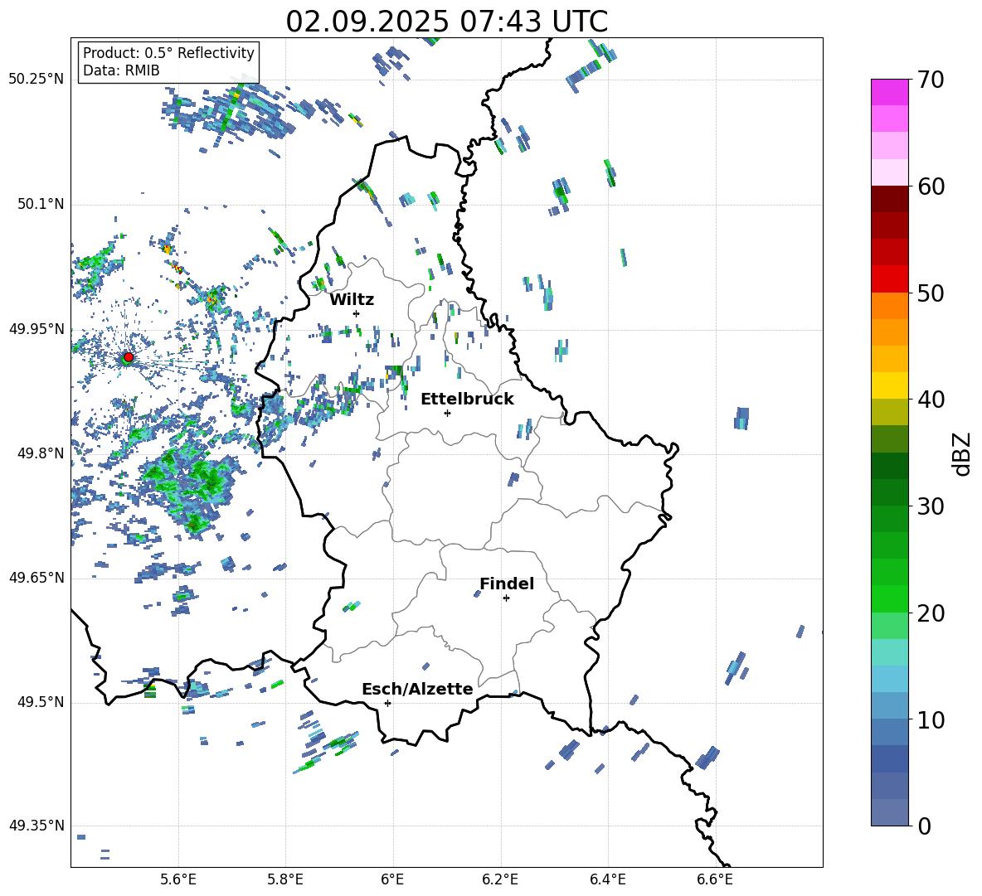Pick the light cyan colorbar swatch above 10
This screenshot has width=982, height=896.
point(889,679)
